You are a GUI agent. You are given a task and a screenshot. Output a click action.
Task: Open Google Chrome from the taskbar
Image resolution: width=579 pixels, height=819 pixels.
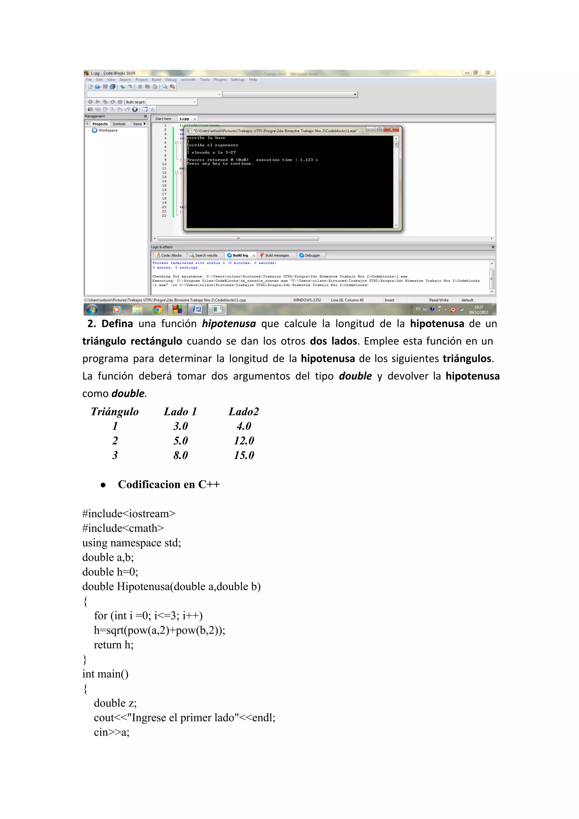click(157, 309)
